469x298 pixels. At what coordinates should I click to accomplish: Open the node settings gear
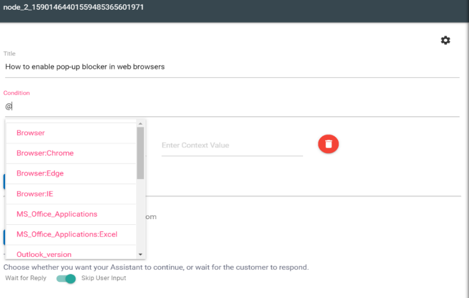(445, 40)
